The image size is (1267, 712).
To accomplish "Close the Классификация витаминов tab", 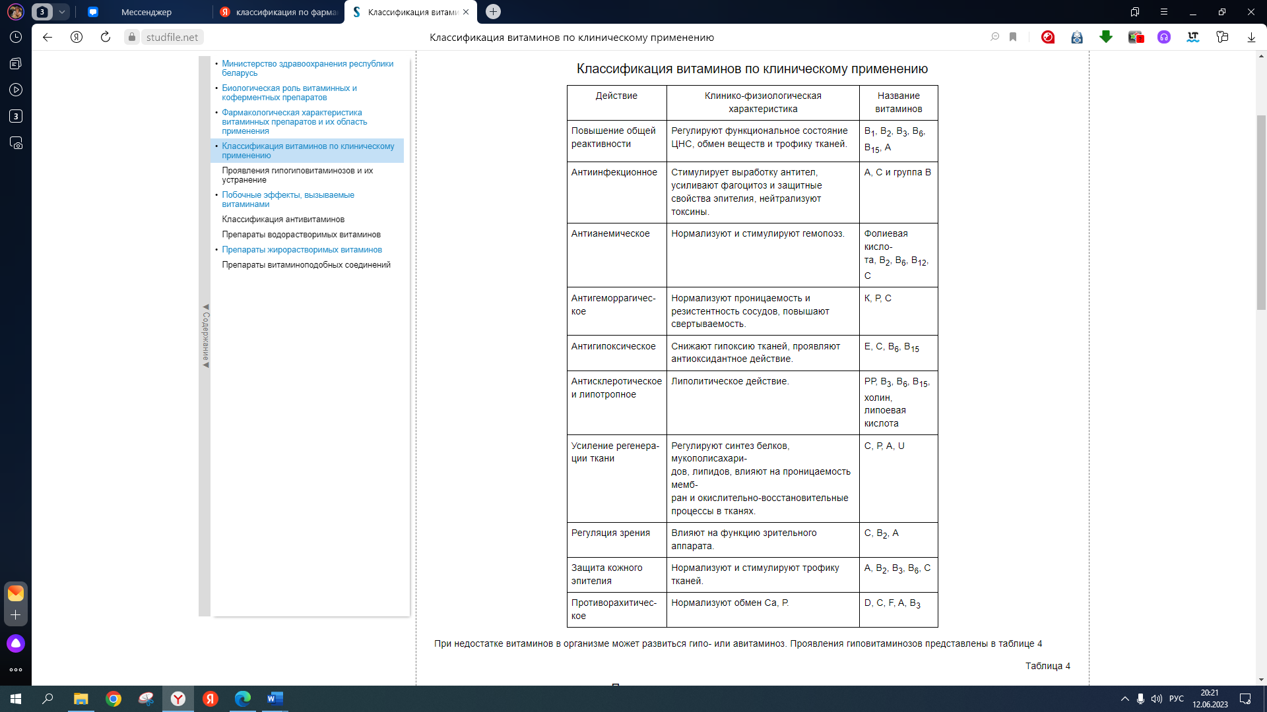I will [x=466, y=12].
